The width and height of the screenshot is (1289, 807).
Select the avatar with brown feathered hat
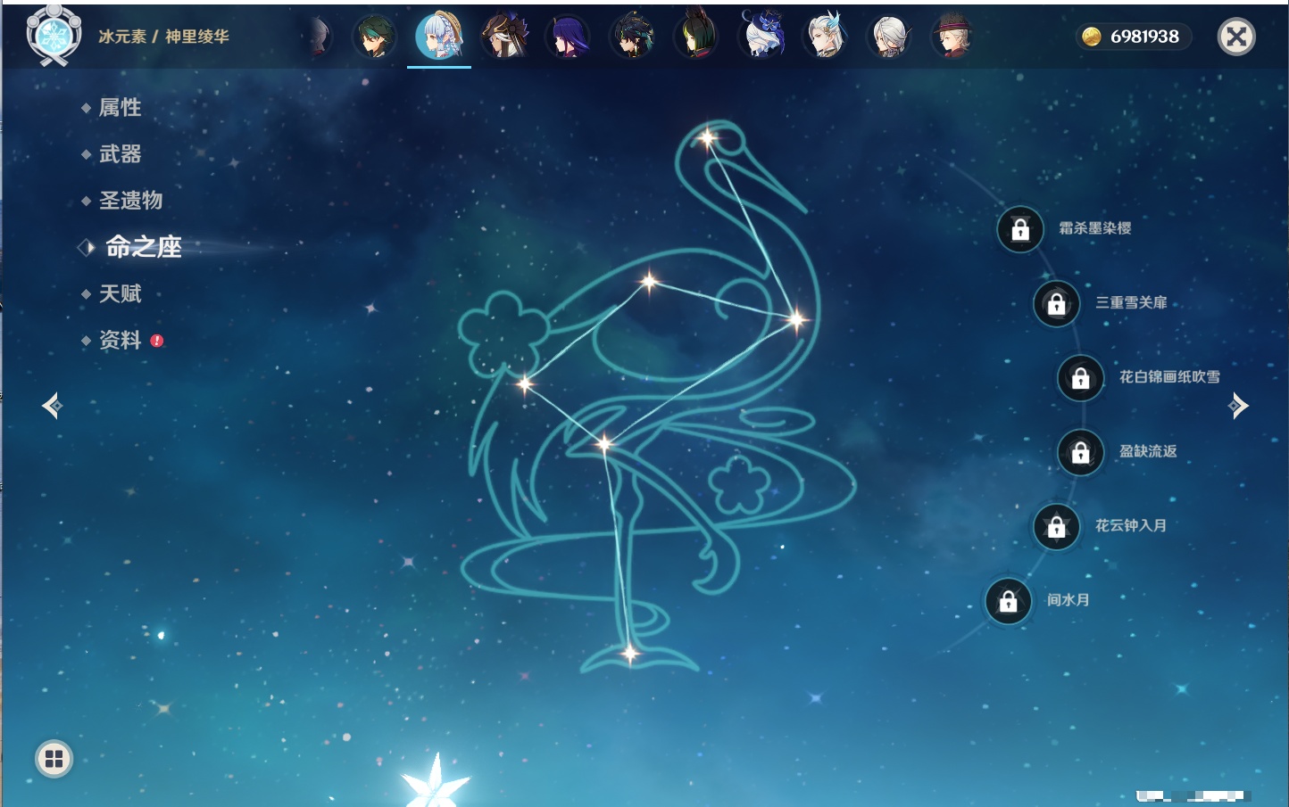click(504, 37)
